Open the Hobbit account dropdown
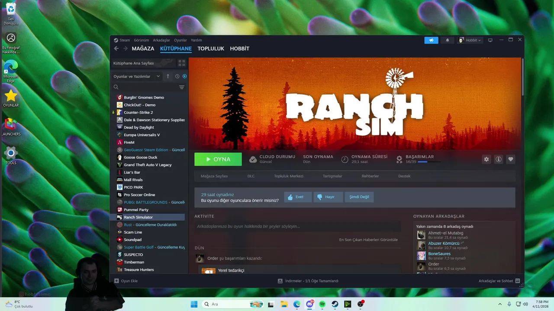The image size is (554, 311). [x=470, y=40]
